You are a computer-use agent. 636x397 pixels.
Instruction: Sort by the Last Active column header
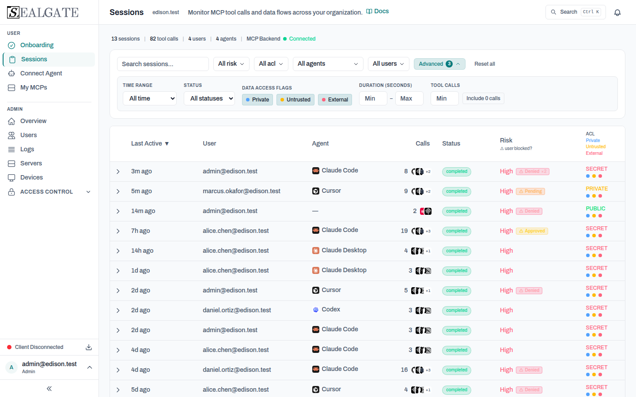[x=150, y=143]
